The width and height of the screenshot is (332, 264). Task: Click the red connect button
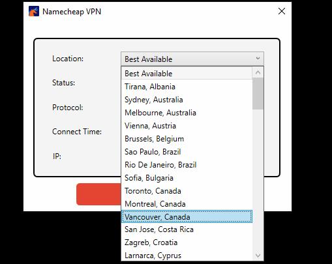click(98, 194)
